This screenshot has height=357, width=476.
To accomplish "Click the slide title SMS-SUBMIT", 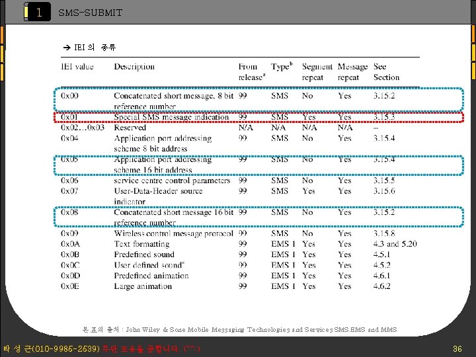I will (90, 13).
